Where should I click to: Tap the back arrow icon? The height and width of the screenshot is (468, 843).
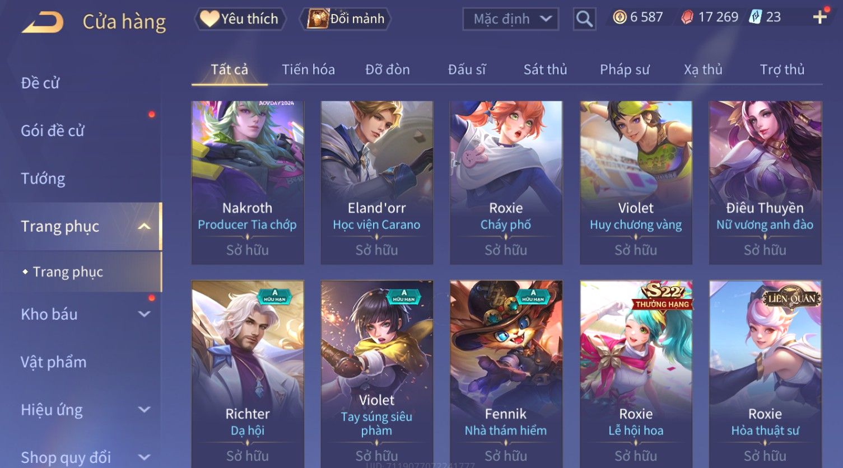(43, 22)
